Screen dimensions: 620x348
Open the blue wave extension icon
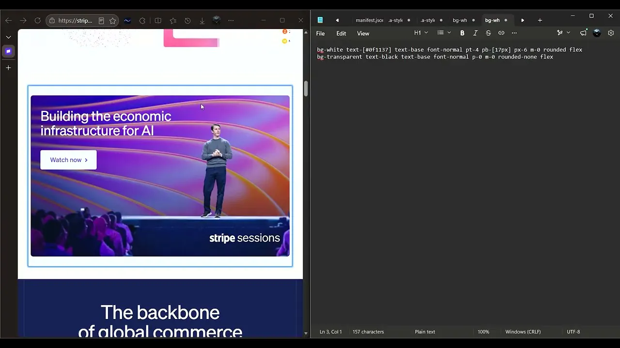(x=127, y=21)
